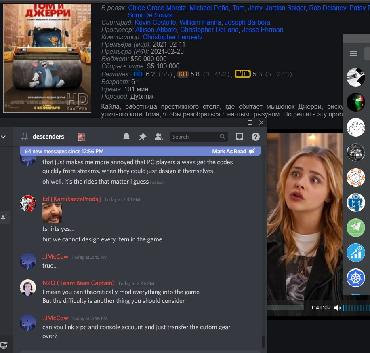Expand the Discord server dropdown chevron

(x=3, y=137)
